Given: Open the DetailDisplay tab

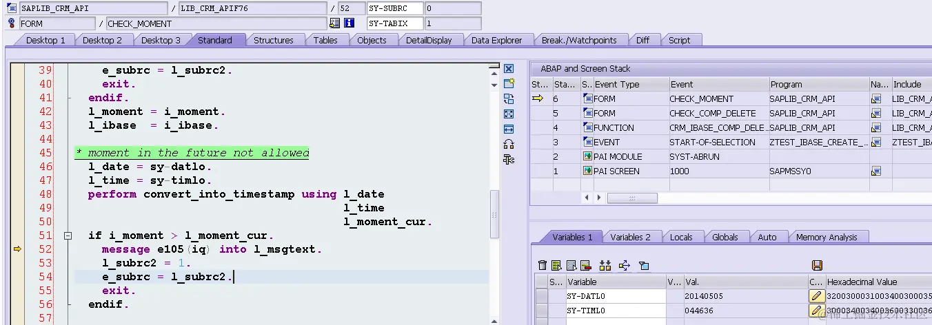Looking at the screenshot, I should click(x=429, y=40).
